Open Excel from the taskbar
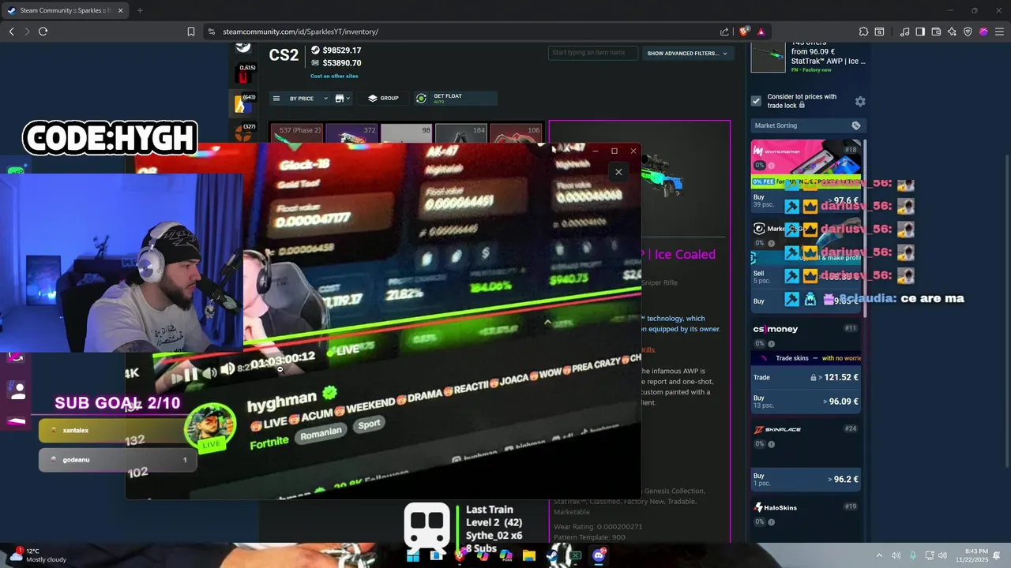 pos(576,555)
